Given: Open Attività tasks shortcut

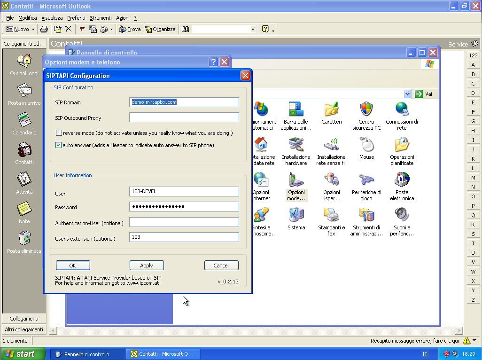Looking at the screenshot, I should (24, 183).
